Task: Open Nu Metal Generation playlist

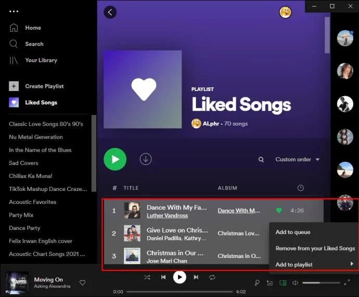Action: click(x=36, y=137)
